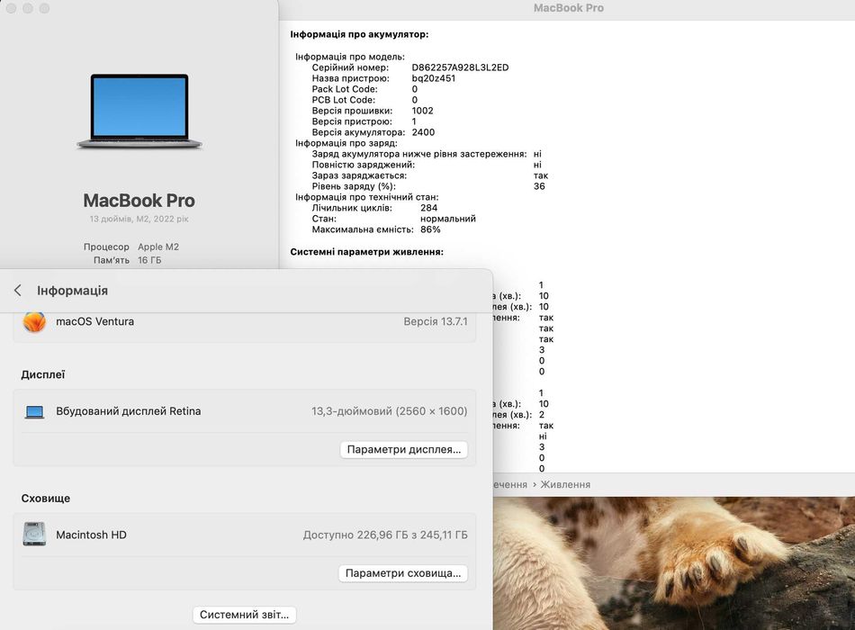Open the Системний звіт... system report
855x630 pixels.
pyautogui.click(x=244, y=615)
